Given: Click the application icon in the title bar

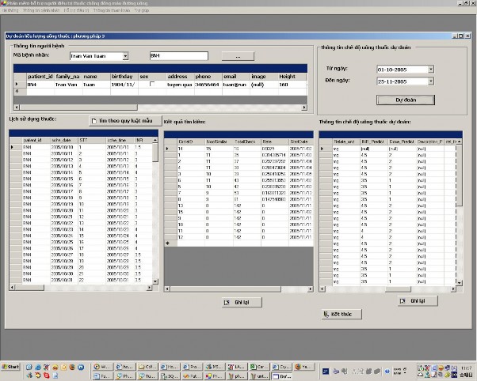Looking at the screenshot, I should coord(5,4).
